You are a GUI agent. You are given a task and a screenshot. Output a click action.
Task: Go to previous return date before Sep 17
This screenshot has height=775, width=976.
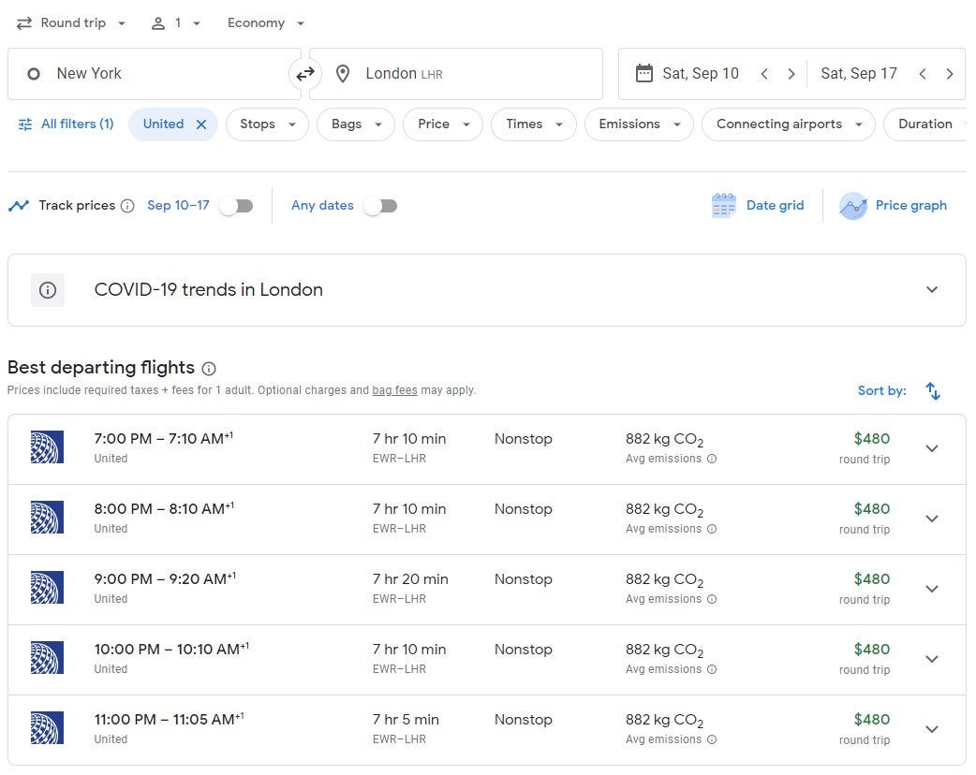pyautogui.click(x=923, y=74)
